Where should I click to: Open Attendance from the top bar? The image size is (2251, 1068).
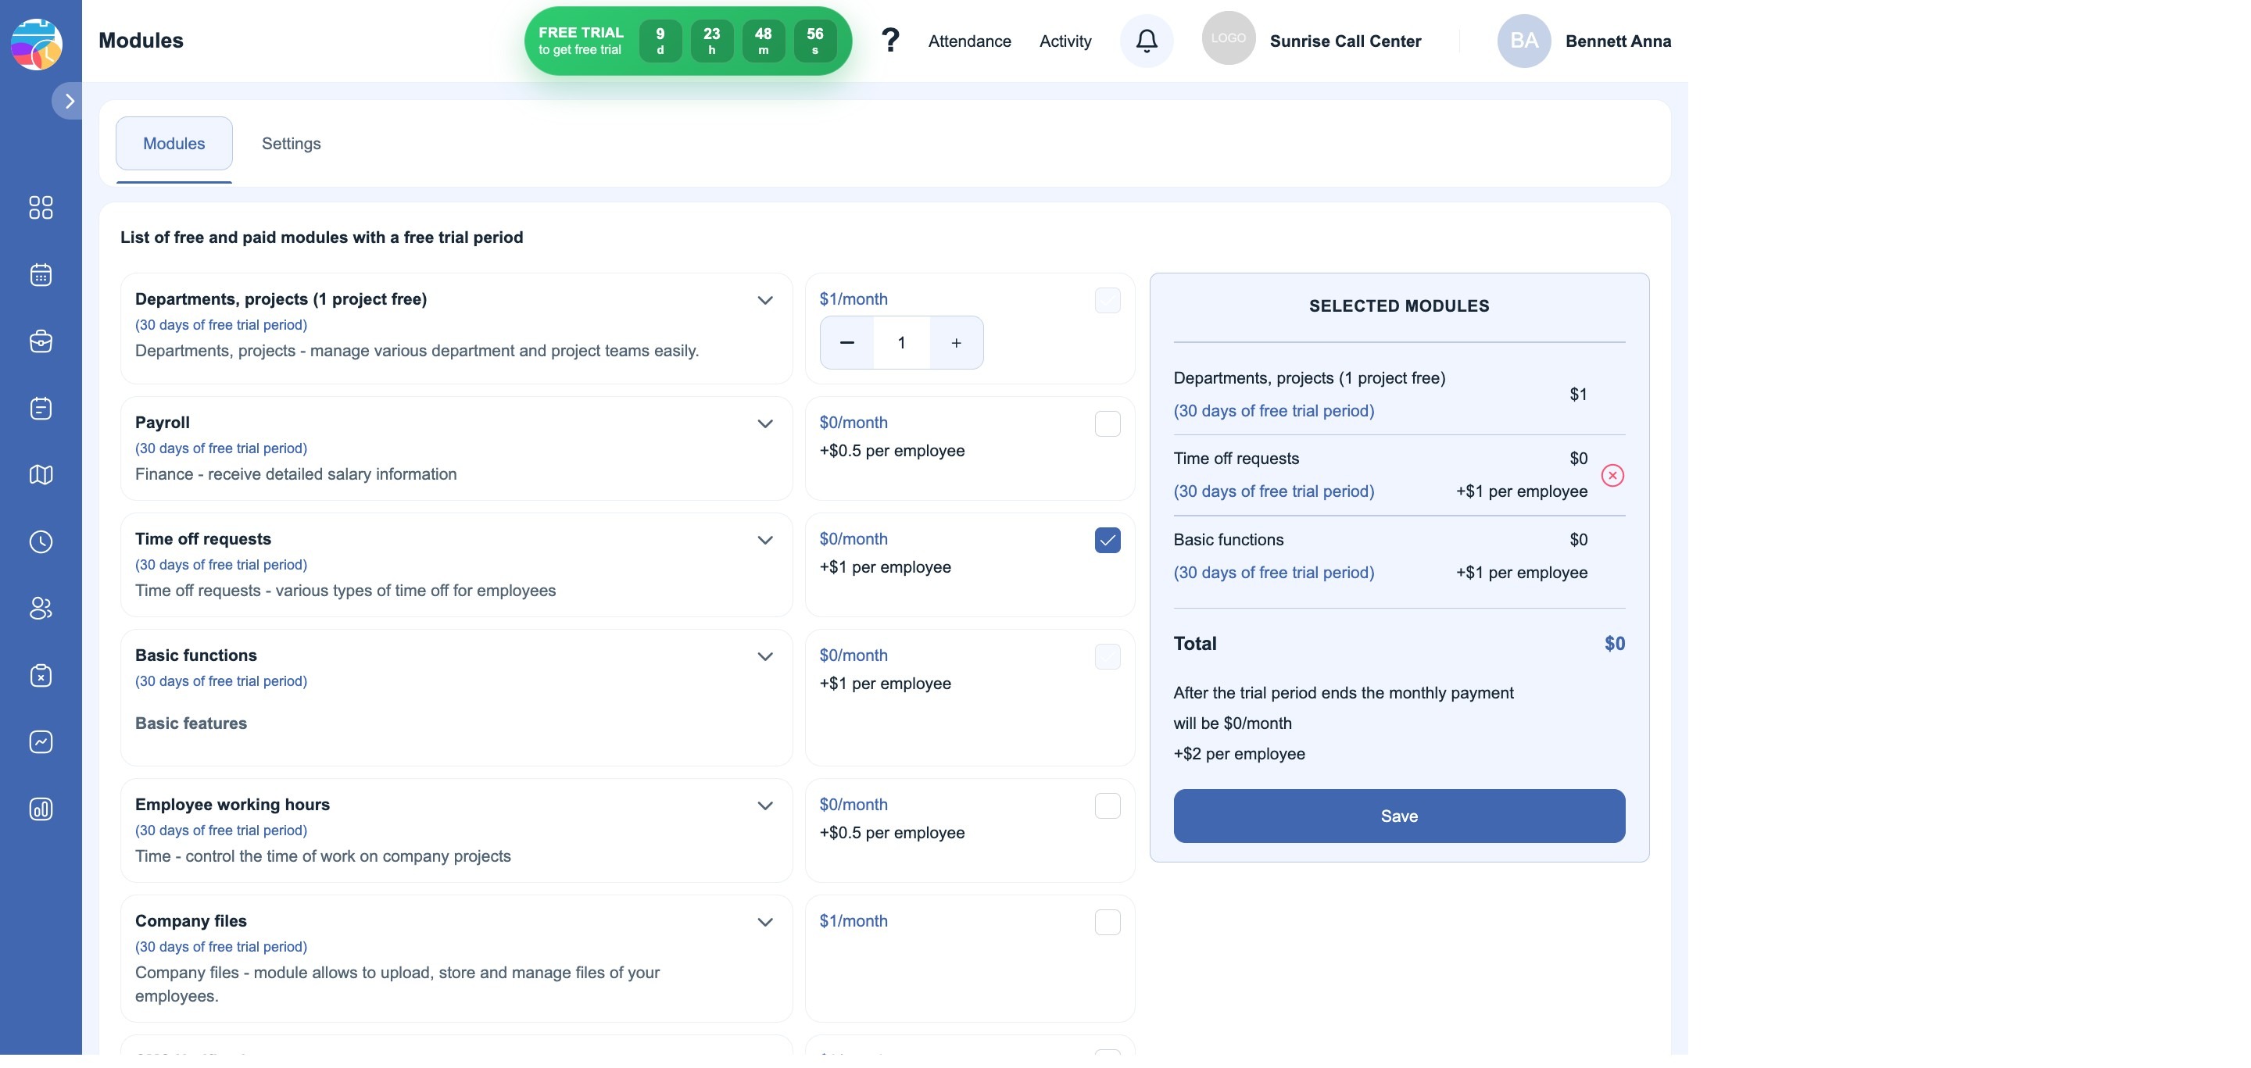pyautogui.click(x=970, y=42)
